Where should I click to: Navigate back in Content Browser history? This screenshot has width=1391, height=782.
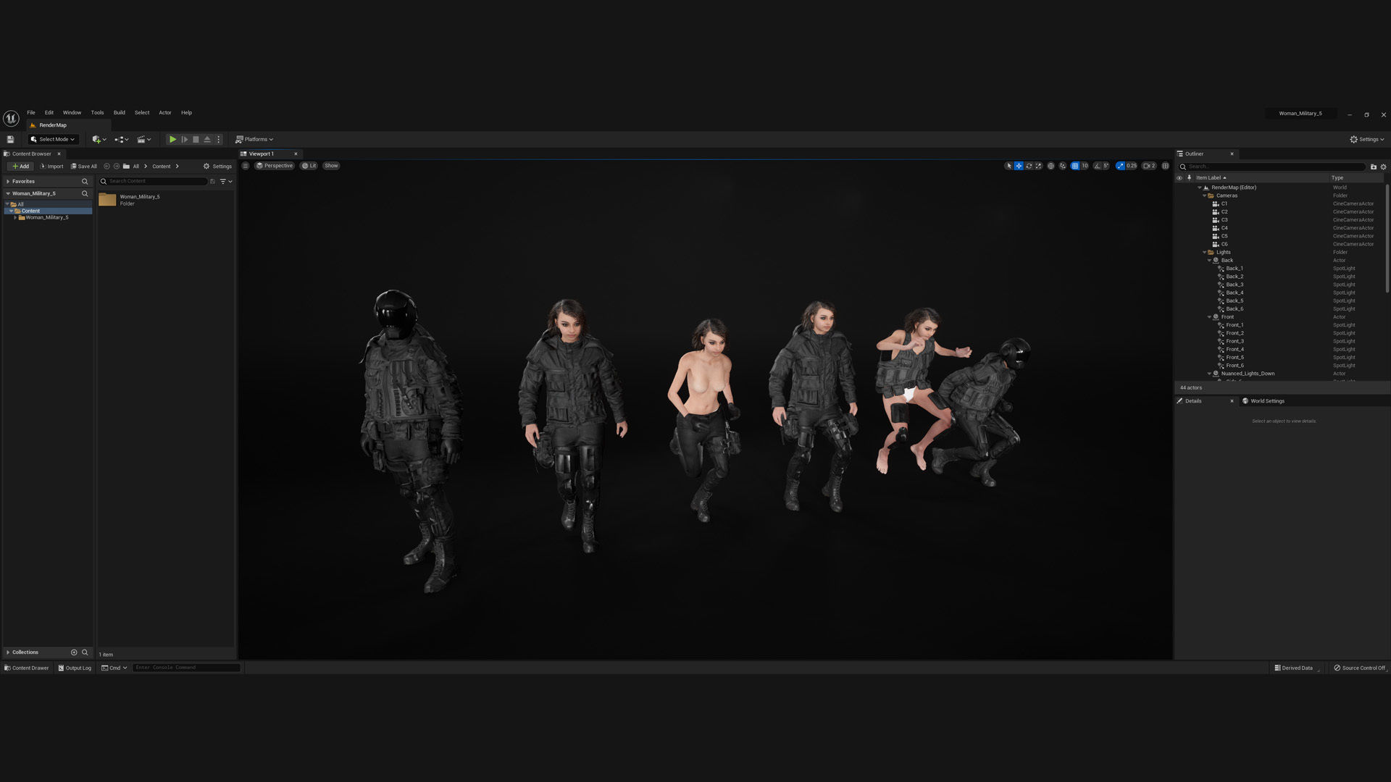106,166
